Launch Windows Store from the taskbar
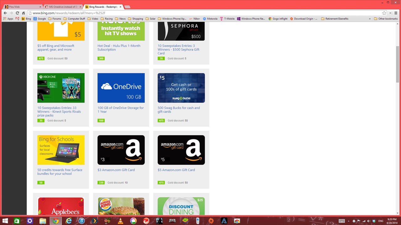This screenshot has height=225, width=401. pos(17,221)
